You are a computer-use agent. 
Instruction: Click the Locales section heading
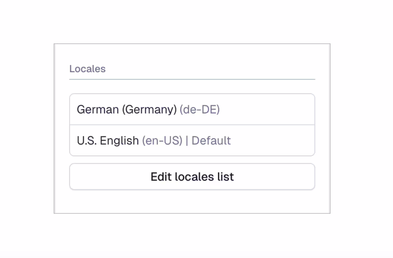coord(87,69)
